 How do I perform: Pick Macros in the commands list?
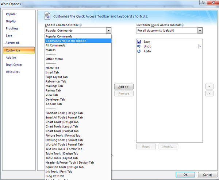(51, 50)
